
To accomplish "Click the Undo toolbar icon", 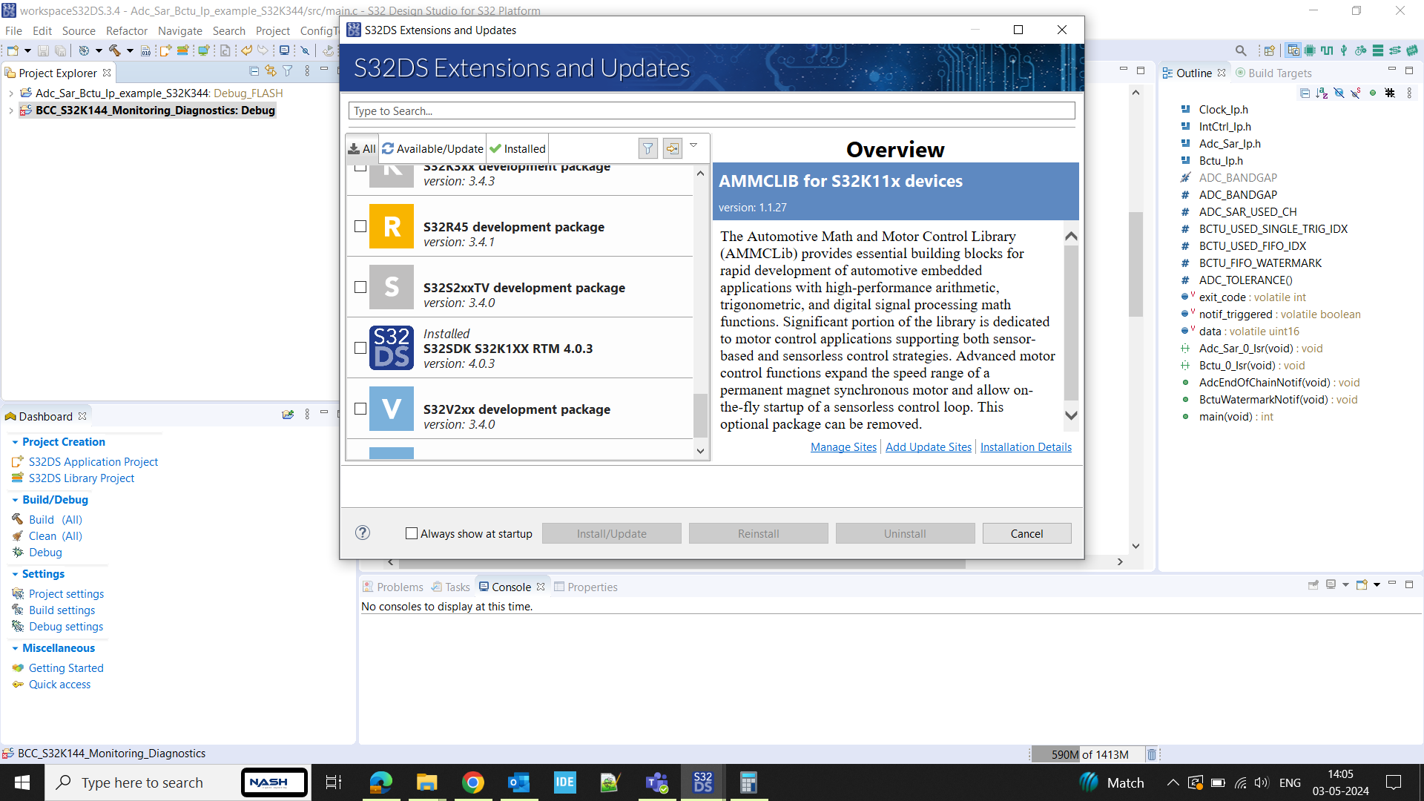I will [245, 50].
